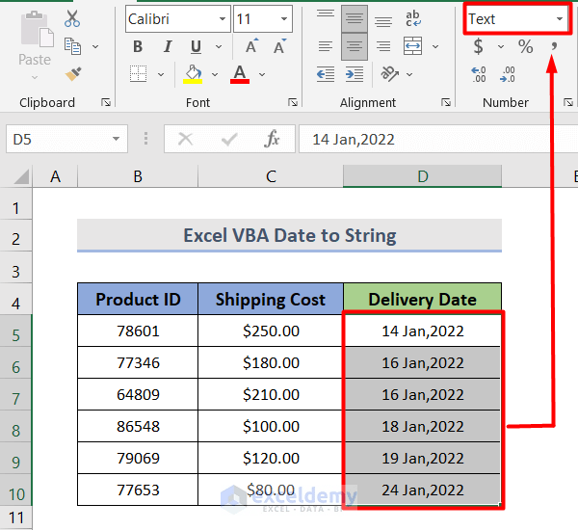
Task: Click the Select All corner triangle
Action: (20, 176)
